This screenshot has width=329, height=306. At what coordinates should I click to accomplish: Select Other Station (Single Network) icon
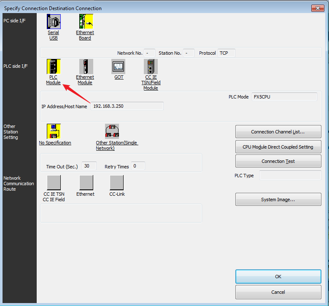[112, 131]
